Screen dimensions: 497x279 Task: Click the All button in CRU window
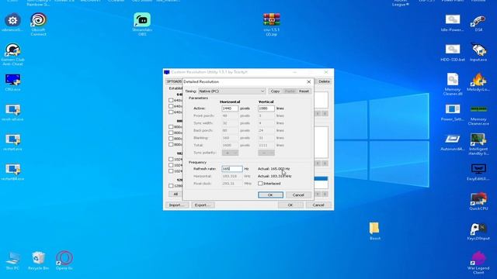[176, 194]
